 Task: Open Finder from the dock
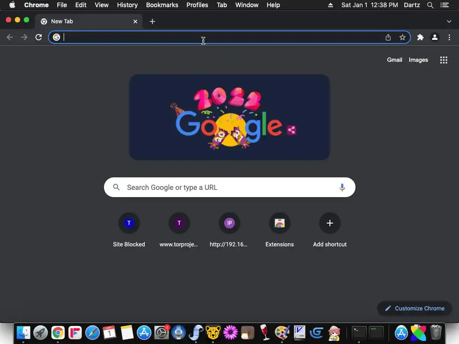point(23,333)
